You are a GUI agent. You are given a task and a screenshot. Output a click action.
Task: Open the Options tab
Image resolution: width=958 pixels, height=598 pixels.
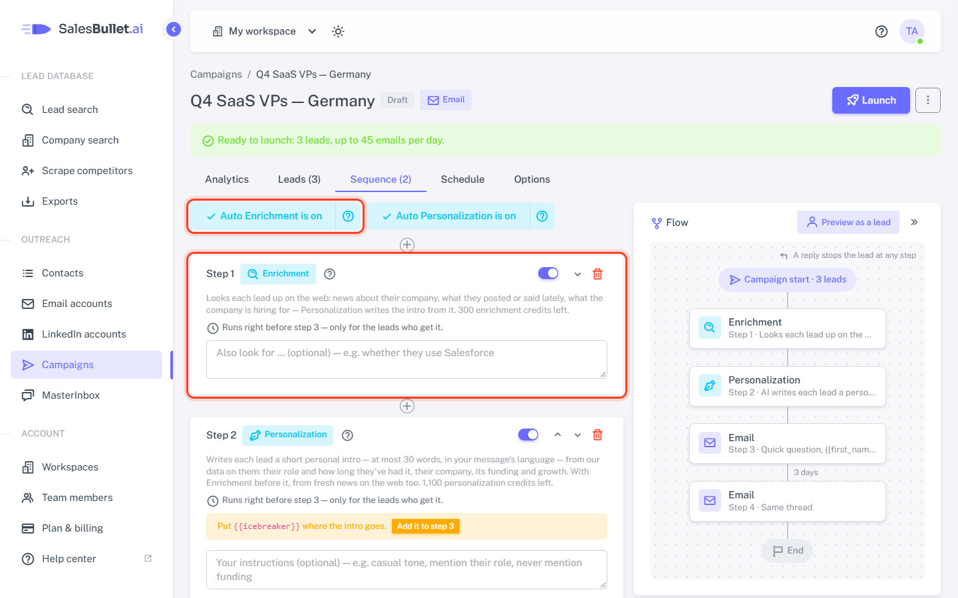click(x=532, y=179)
